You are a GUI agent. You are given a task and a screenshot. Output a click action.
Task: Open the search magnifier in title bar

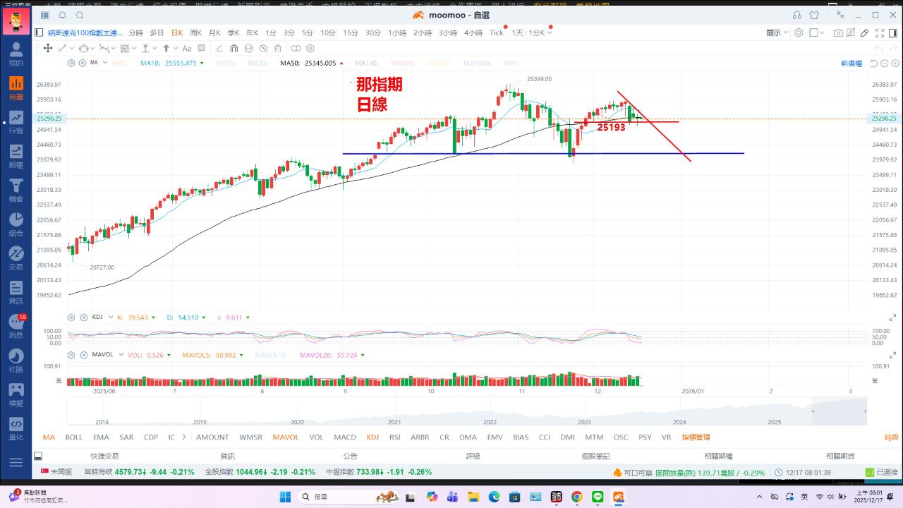79,15
